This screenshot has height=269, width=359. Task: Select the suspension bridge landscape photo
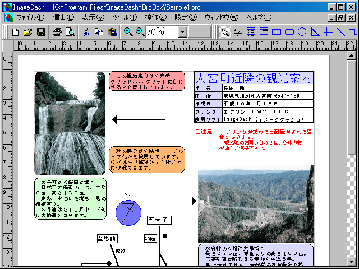256,204
